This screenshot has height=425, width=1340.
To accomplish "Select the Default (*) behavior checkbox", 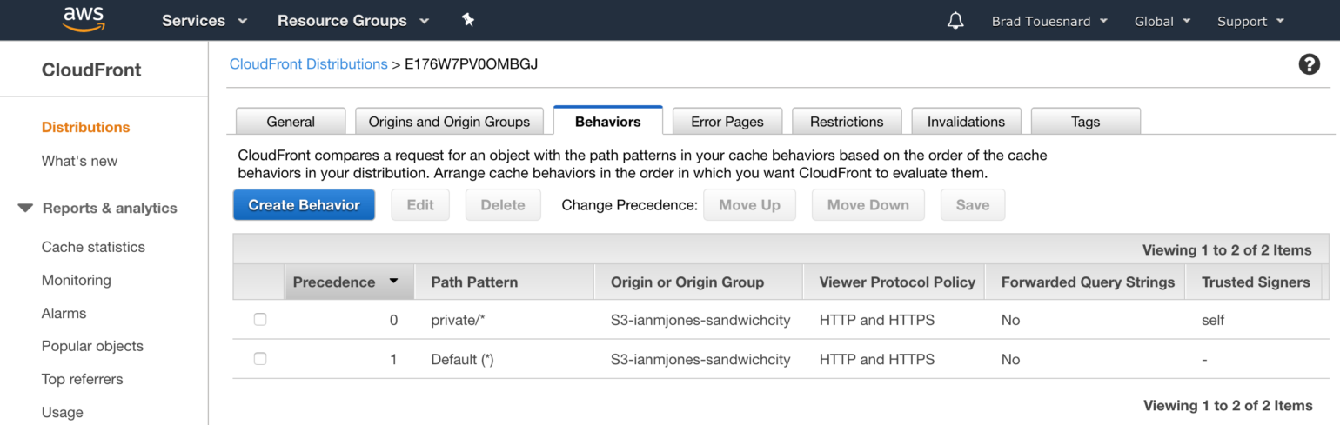I will pyautogui.click(x=260, y=359).
